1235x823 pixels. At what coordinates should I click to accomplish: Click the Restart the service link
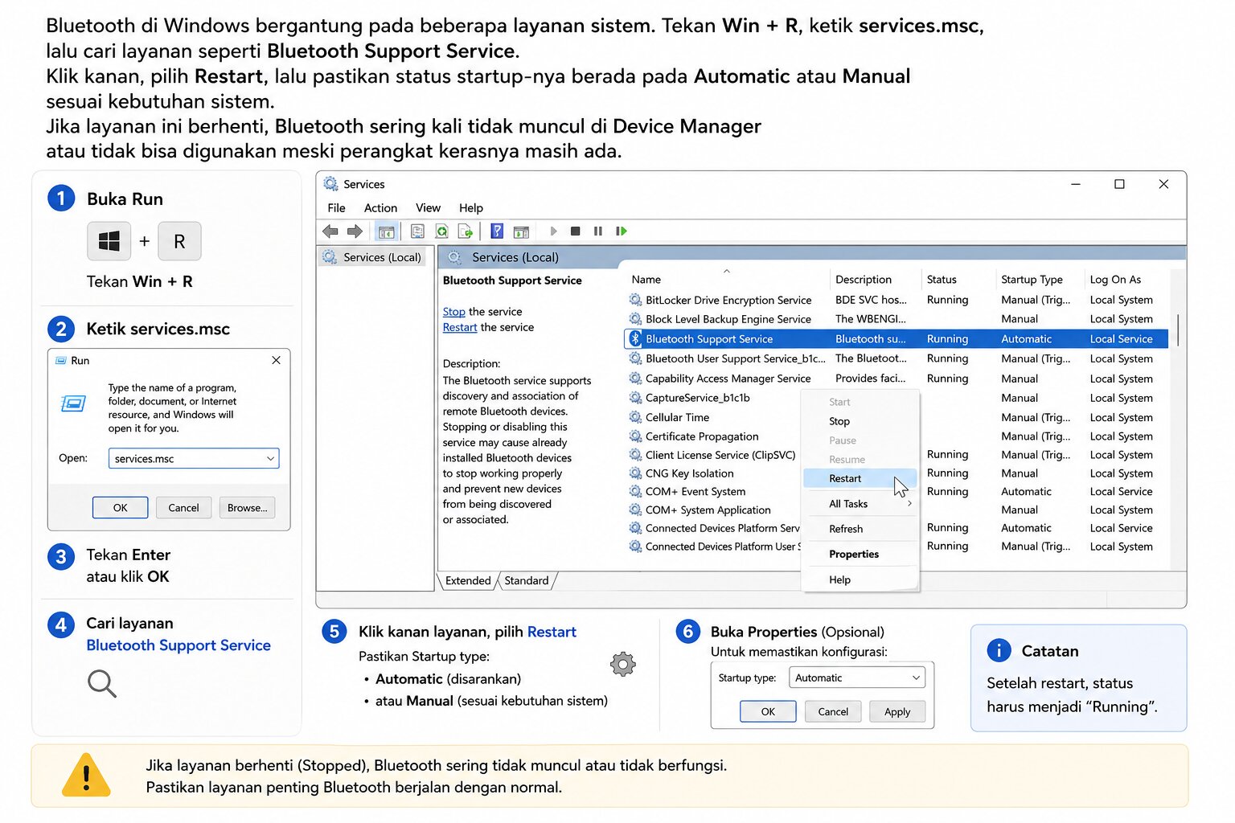tap(460, 327)
